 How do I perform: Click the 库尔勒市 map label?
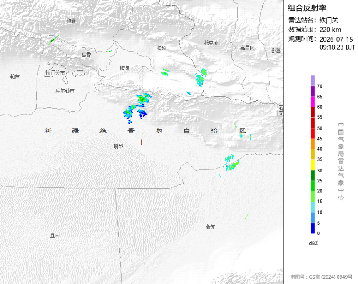tap(65, 91)
